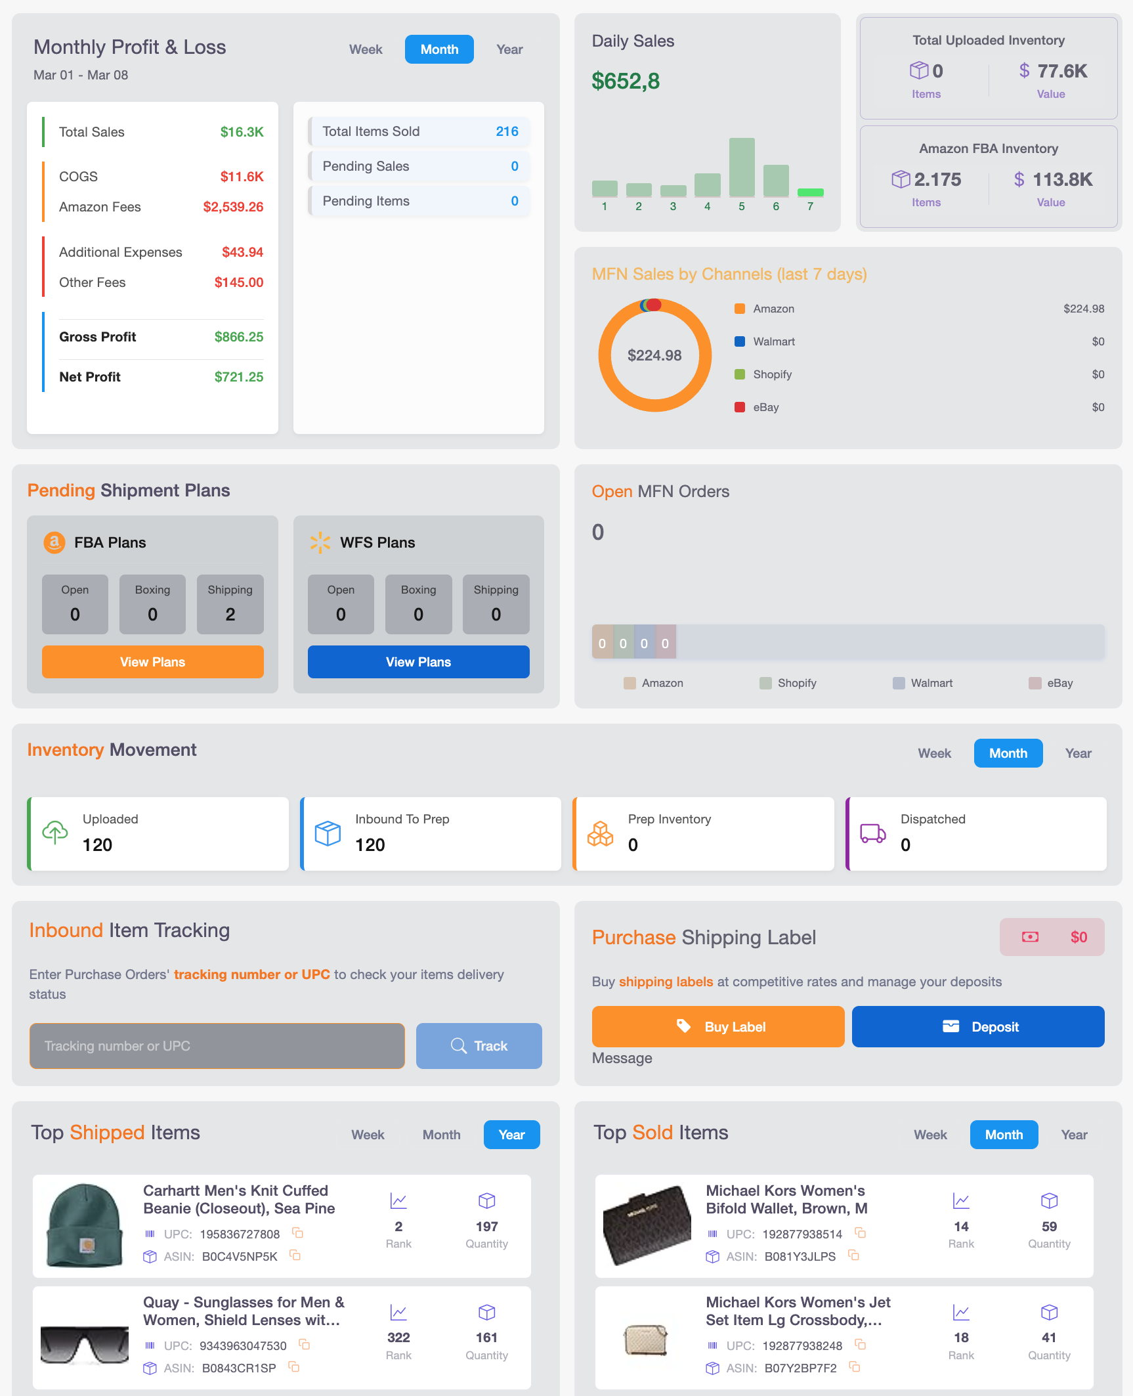Viewport: 1133px width, 1396px height.
Task: Click the Walmart blue legend swatch in MFN Sales
Action: [740, 341]
